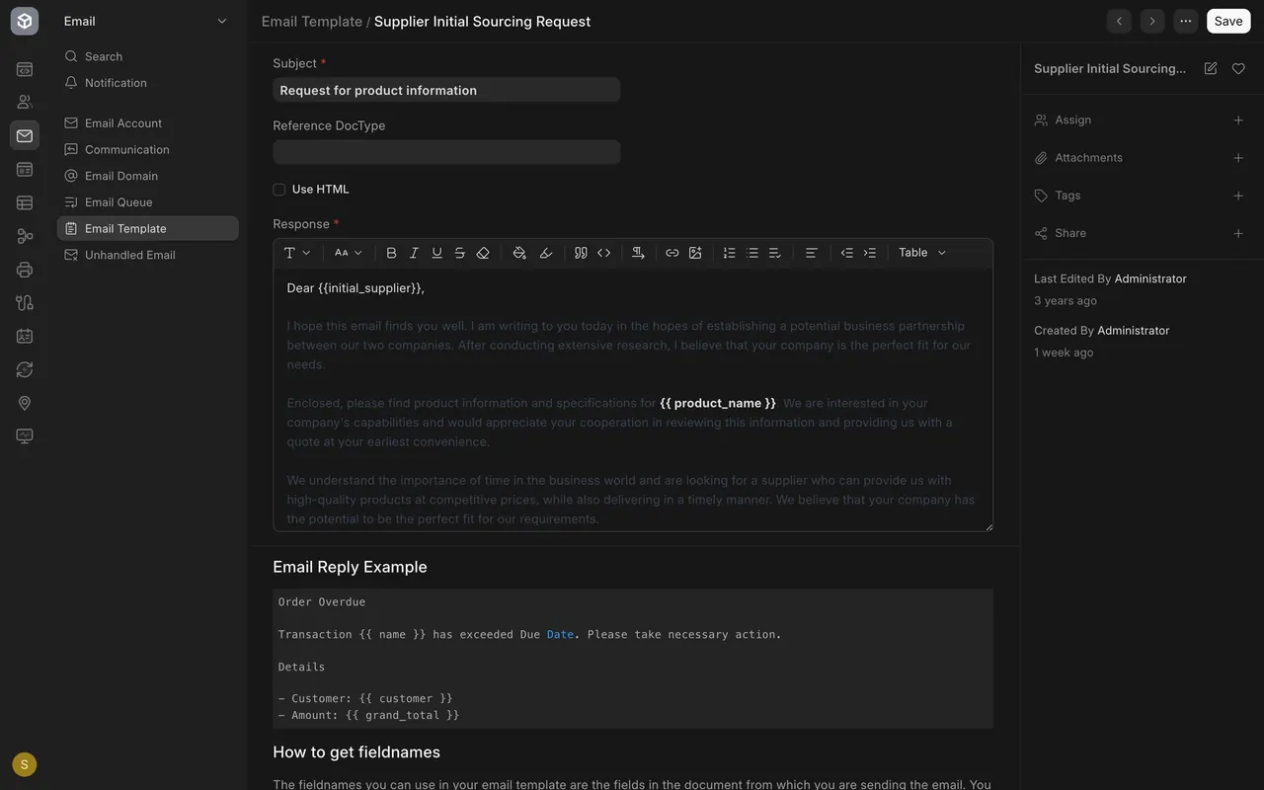Select the strikethrough formatting icon
The image size is (1264, 790).
459,253
